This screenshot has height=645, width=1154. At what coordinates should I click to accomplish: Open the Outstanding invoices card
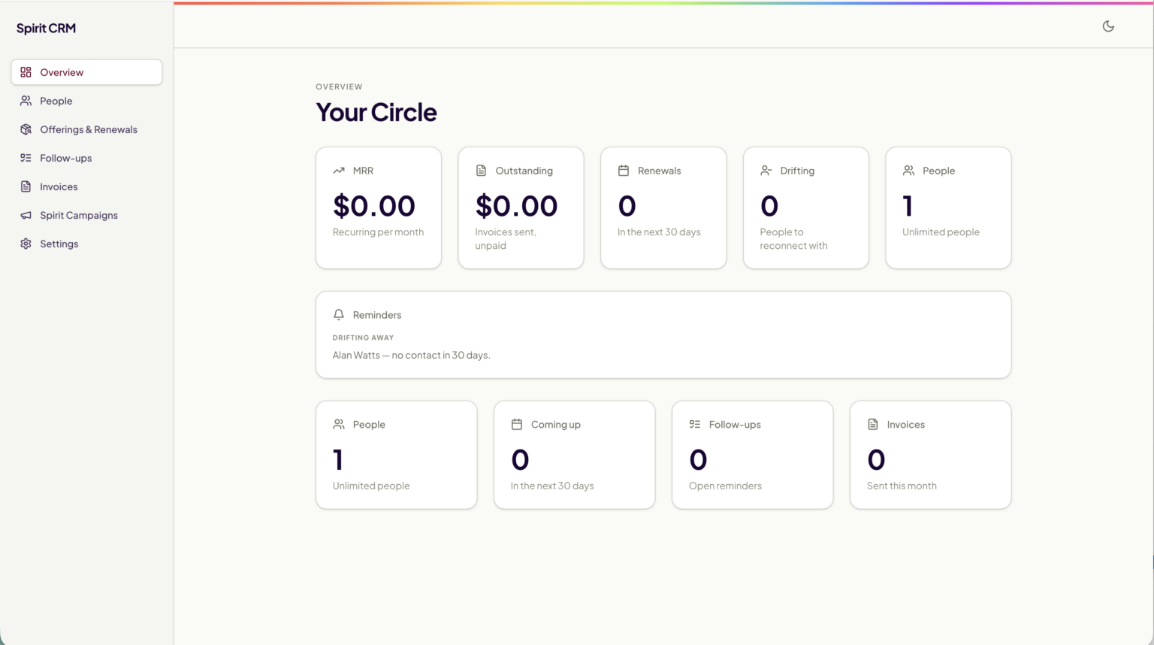521,207
